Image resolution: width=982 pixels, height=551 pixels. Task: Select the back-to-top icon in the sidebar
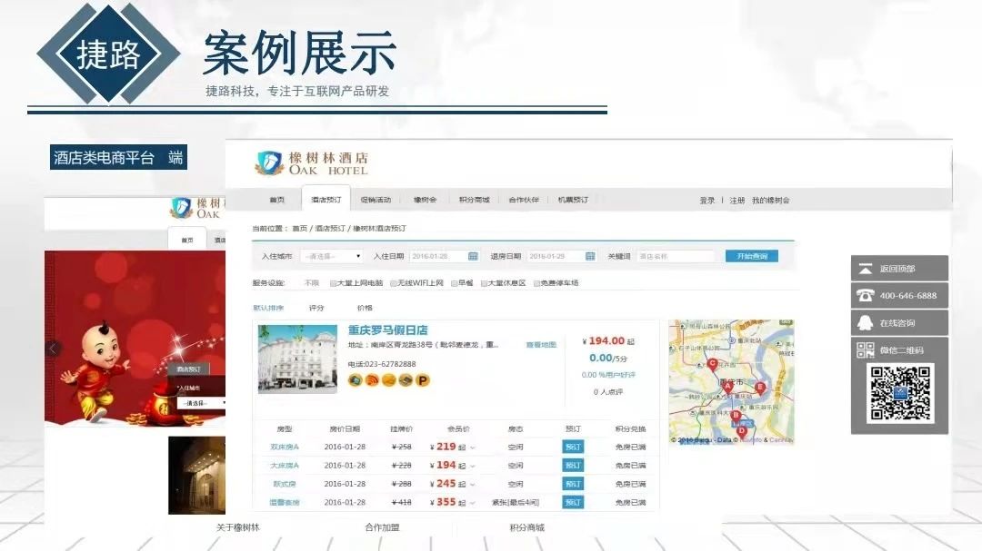(865, 268)
